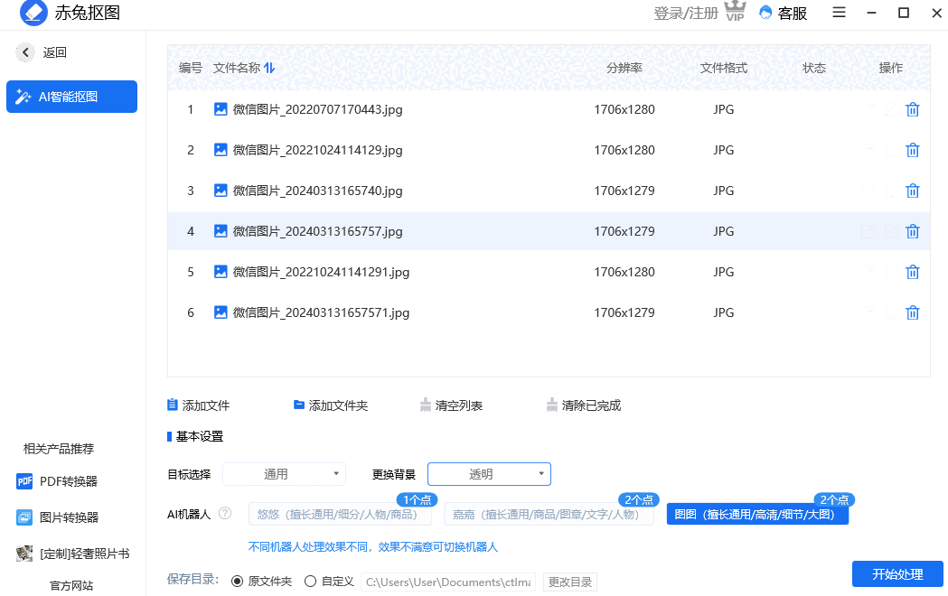The width and height of the screenshot is (948, 596).
Task: Delete row 4 file using the trash icon
Action: 913,231
